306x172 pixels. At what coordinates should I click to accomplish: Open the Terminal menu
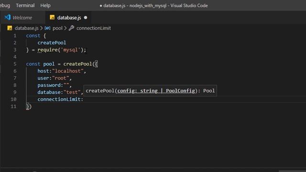pyautogui.click(x=25, y=5)
